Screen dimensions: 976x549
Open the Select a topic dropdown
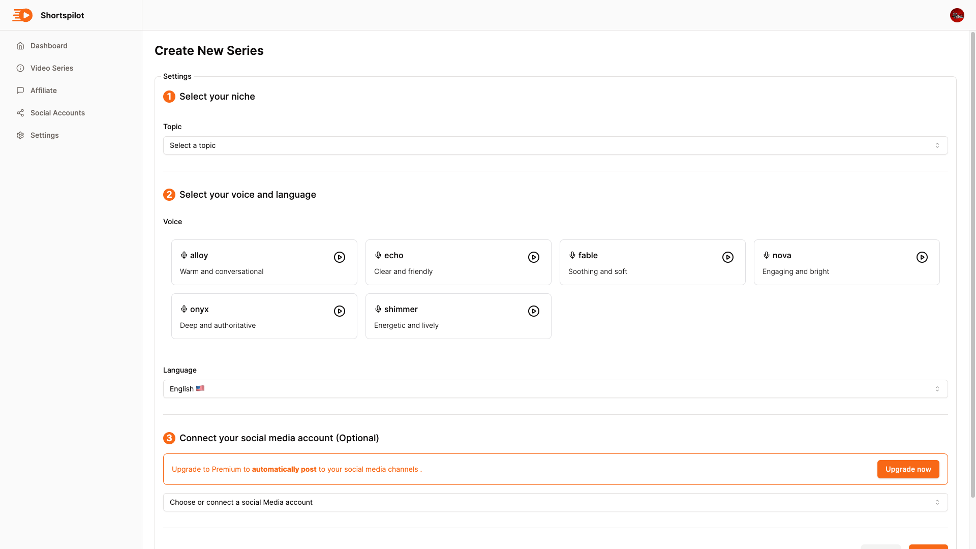[x=555, y=145]
